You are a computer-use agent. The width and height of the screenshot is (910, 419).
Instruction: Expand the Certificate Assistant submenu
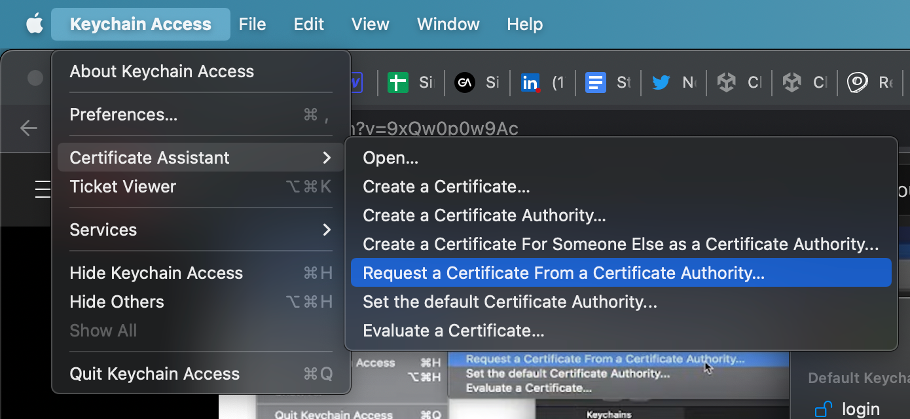(201, 158)
